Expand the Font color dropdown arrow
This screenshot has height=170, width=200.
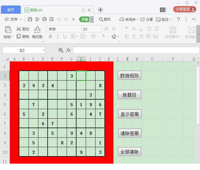point(108,37)
